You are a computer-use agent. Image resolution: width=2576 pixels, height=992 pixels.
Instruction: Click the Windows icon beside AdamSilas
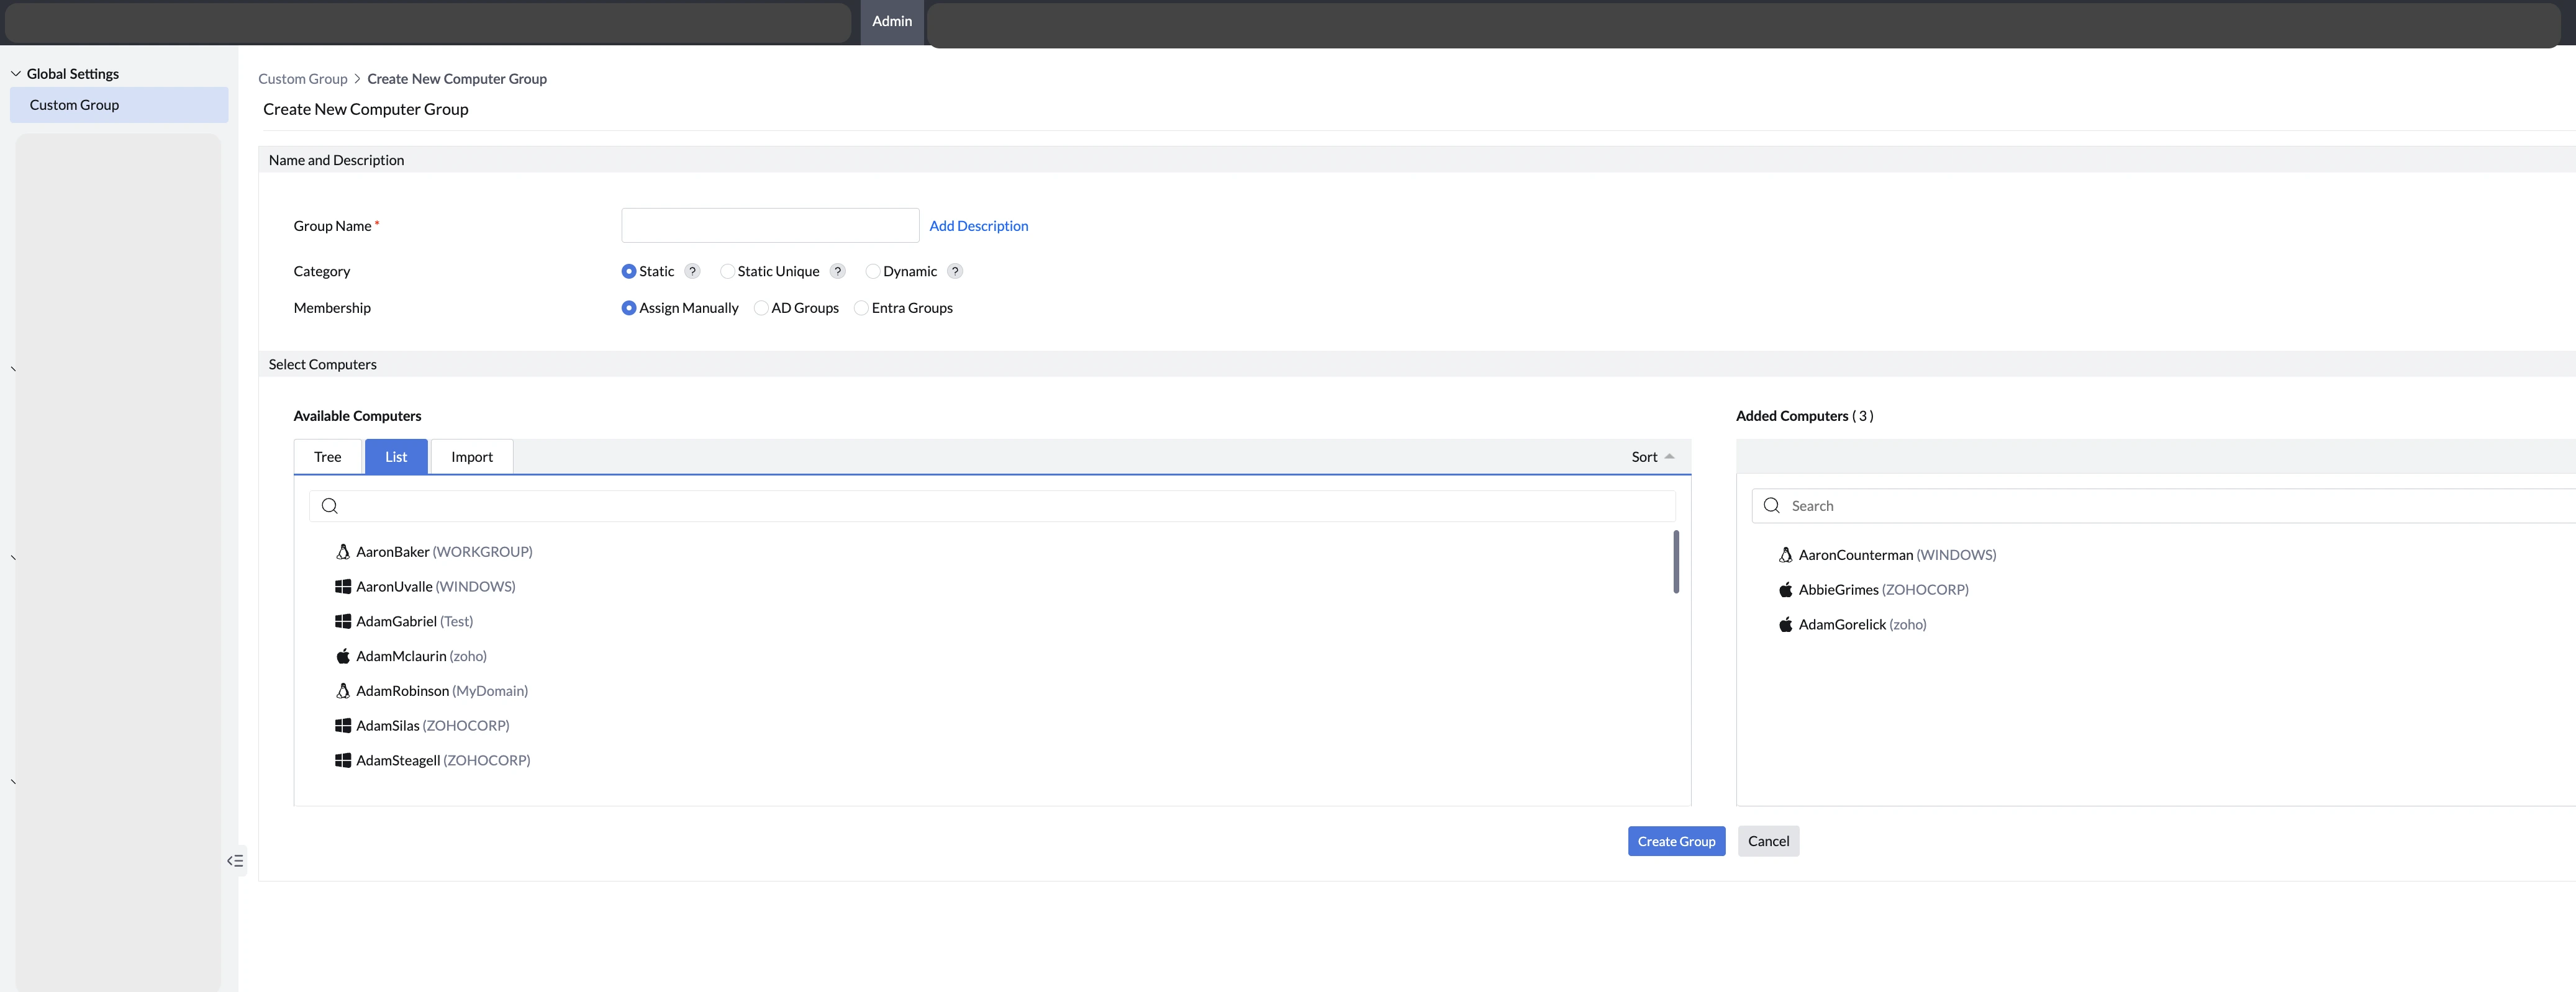click(x=342, y=726)
